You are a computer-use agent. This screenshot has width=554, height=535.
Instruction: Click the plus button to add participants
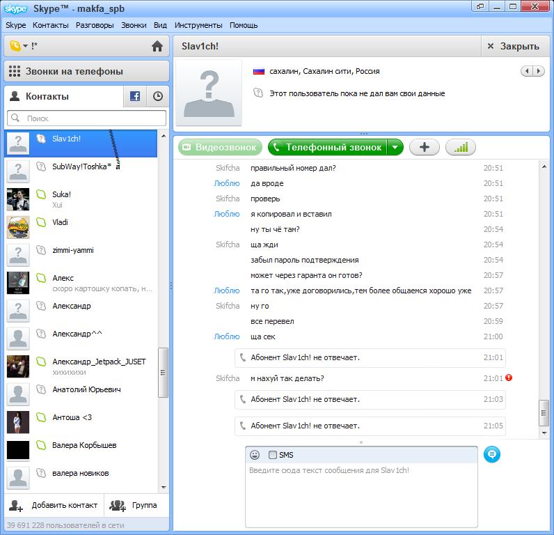point(424,147)
